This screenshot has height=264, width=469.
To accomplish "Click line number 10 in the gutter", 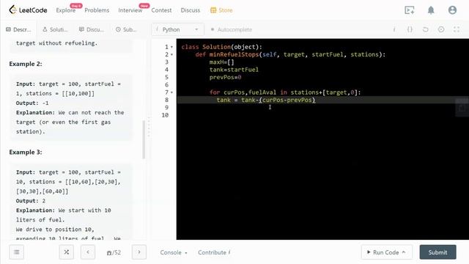I will point(165,115).
